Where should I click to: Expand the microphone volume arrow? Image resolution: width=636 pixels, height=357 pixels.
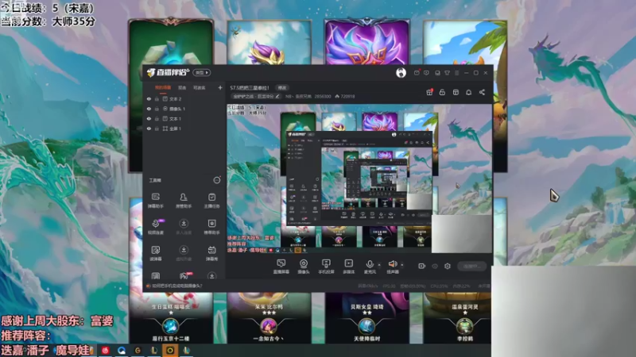[x=379, y=265]
